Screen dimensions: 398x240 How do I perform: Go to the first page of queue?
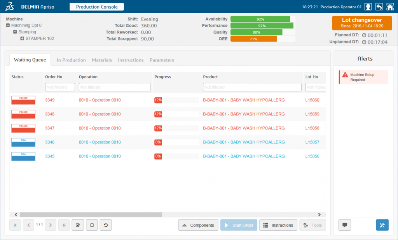pos(15,225)
